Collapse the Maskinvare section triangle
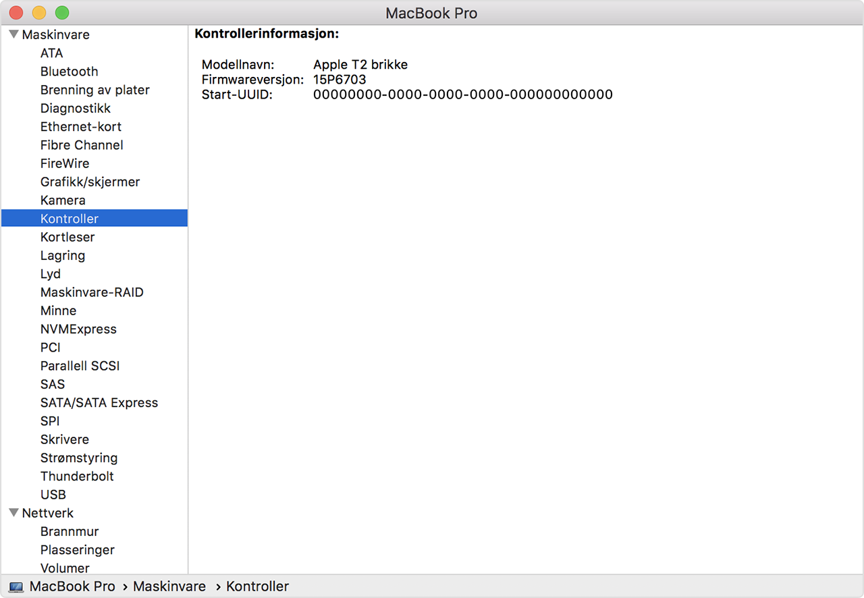 tap(13, 34)
